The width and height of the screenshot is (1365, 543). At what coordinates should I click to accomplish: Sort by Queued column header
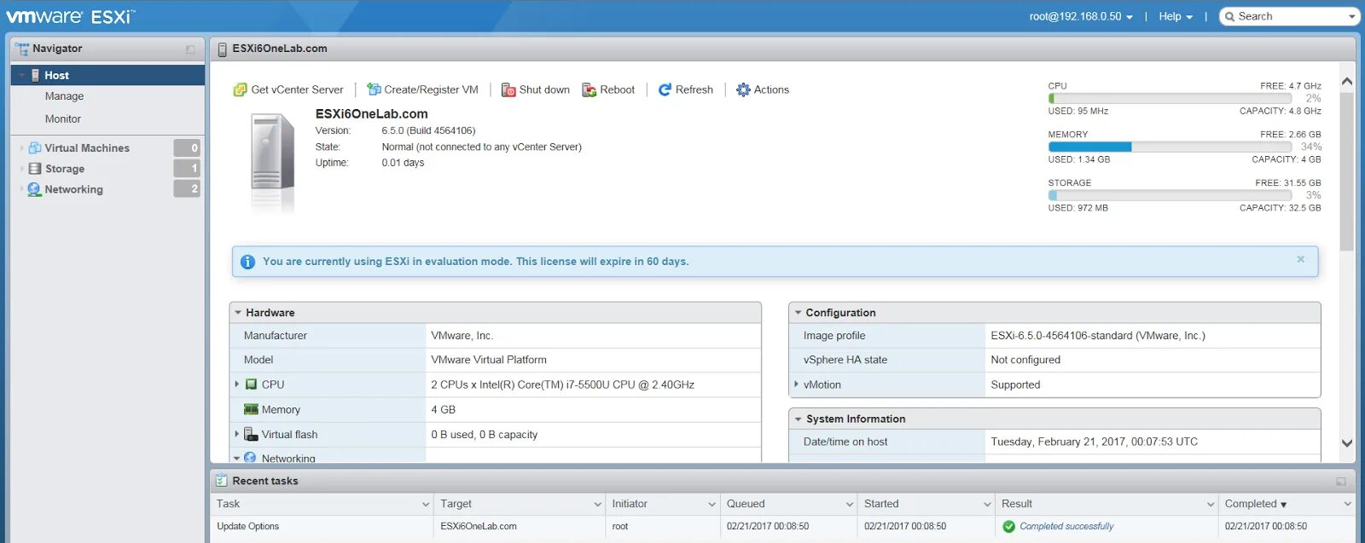pos(746,504)
